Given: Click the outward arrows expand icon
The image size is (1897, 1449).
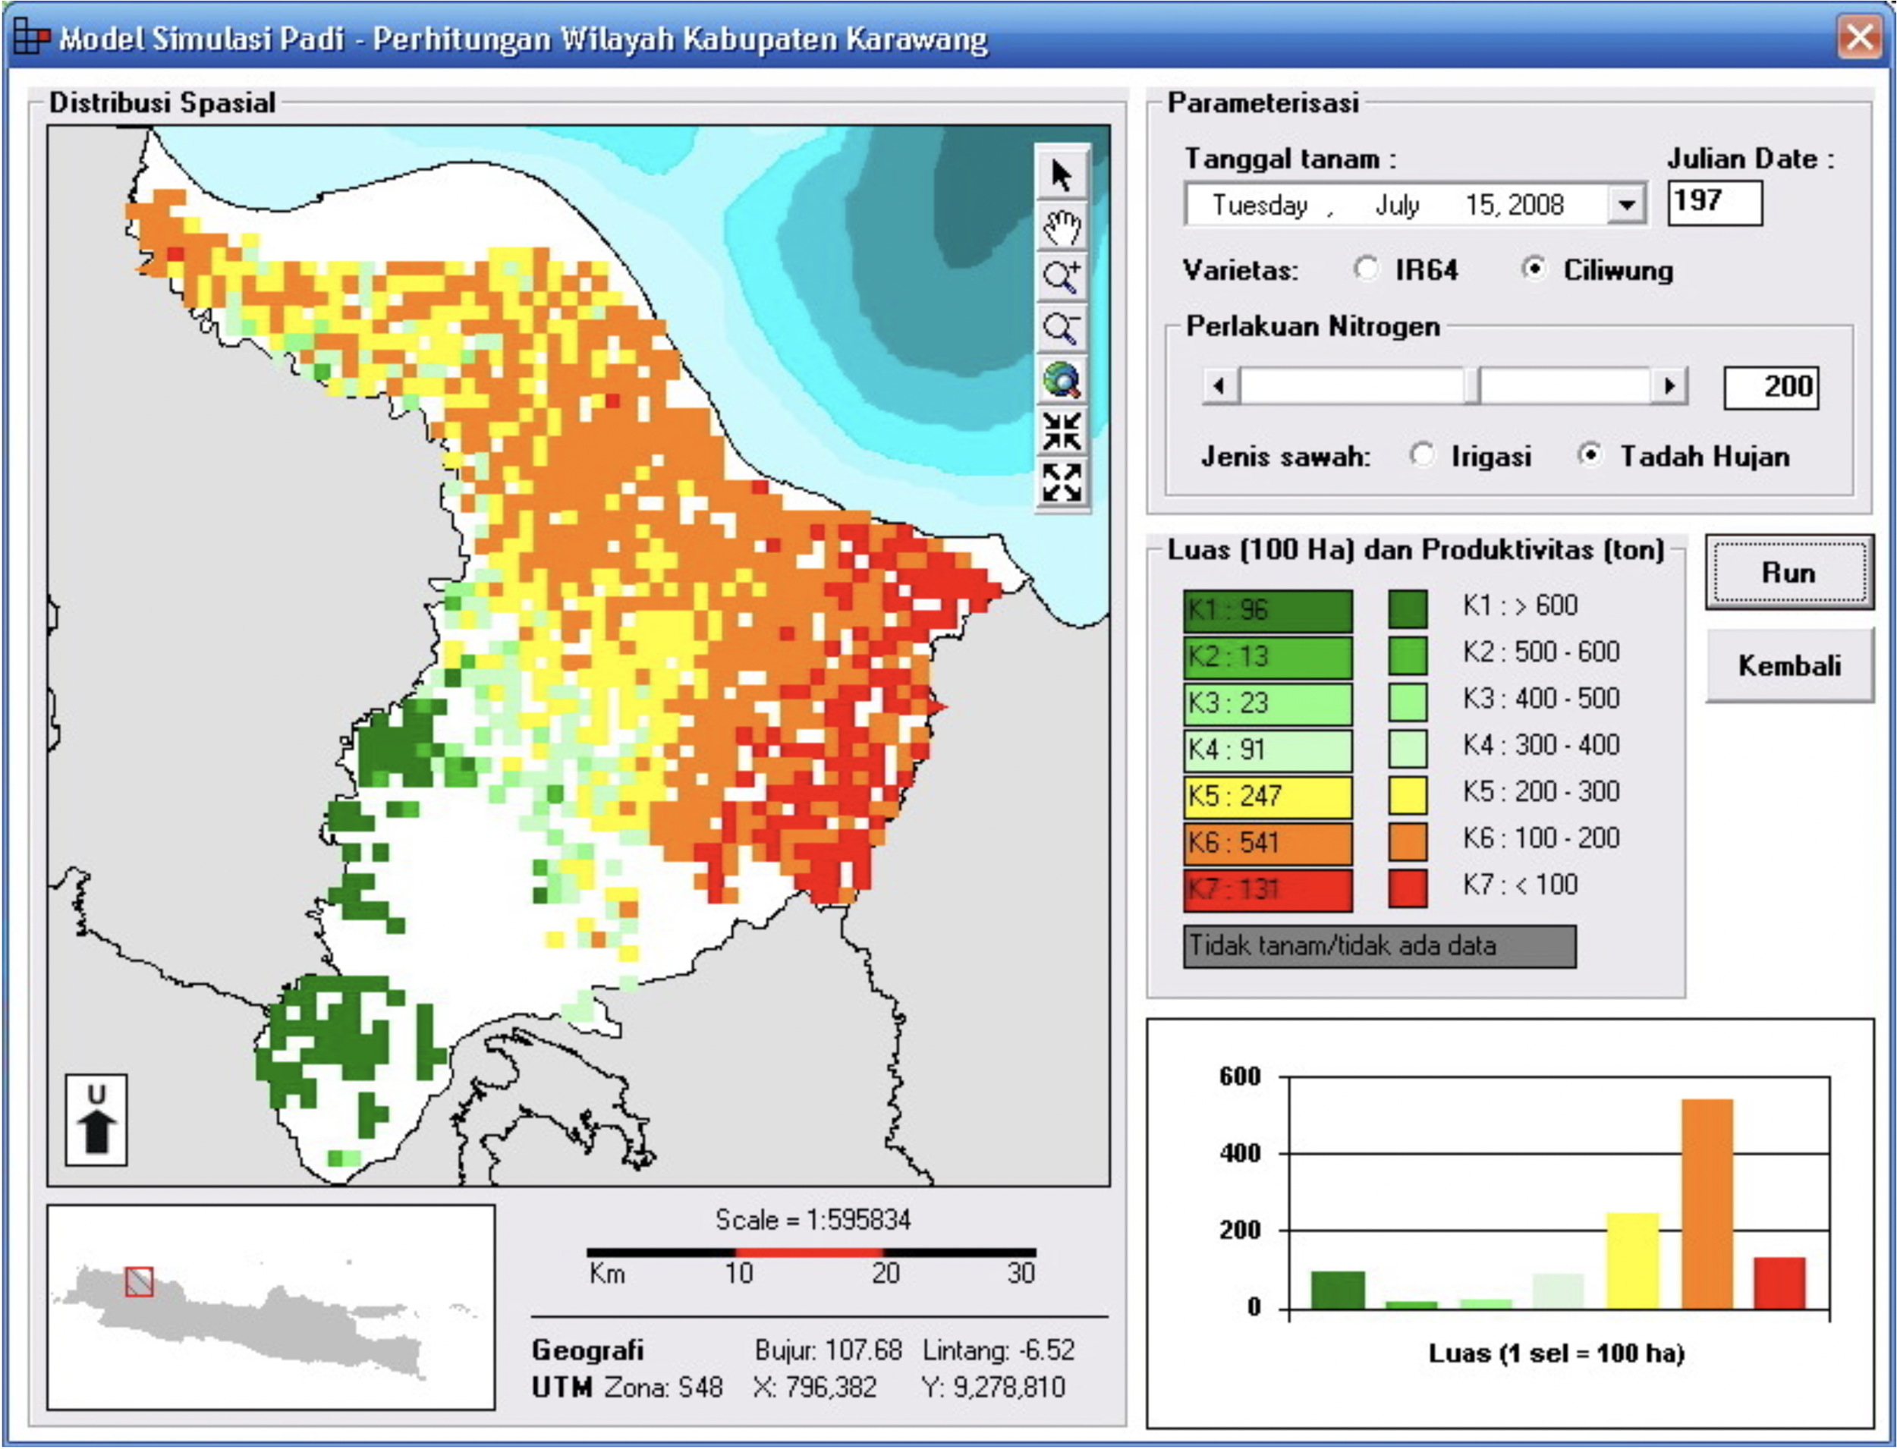Looking at the screenshot, I should (x=1061, y=482).
